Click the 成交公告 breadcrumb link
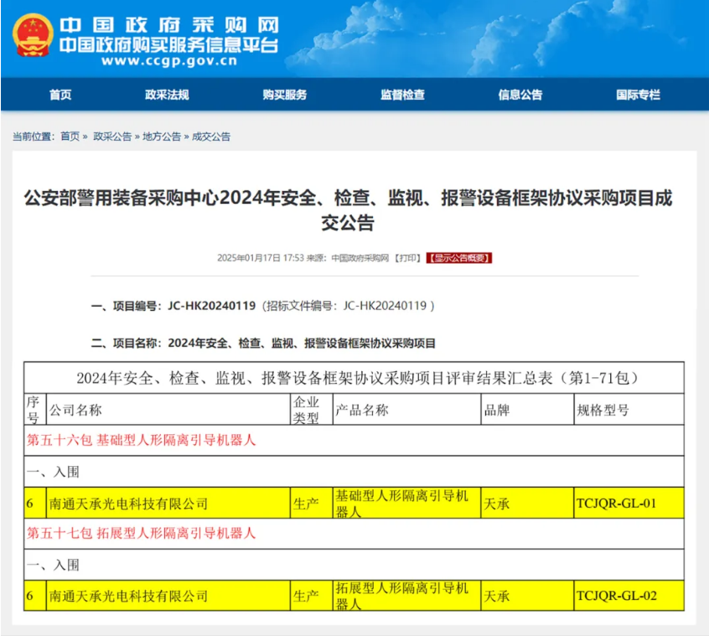The image size is (709, 636). point(211,137)
